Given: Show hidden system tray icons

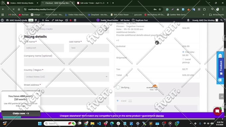Looking at the screenshot, I should [190, 123].
